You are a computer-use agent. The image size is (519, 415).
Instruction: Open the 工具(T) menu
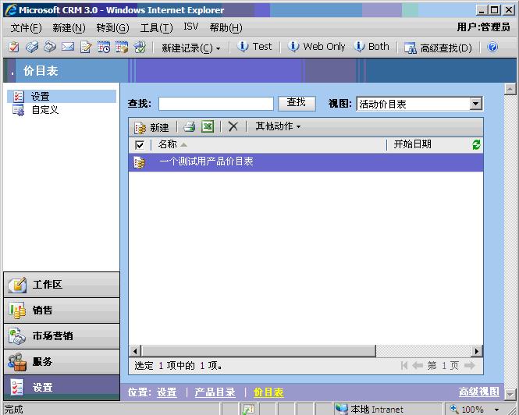click(156, 28)
